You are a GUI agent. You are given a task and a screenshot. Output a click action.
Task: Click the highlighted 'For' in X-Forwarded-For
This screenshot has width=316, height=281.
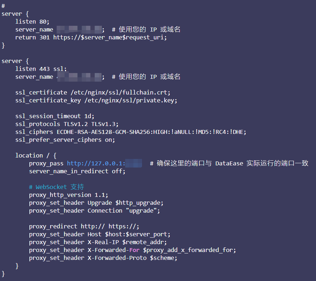point(135,250)
